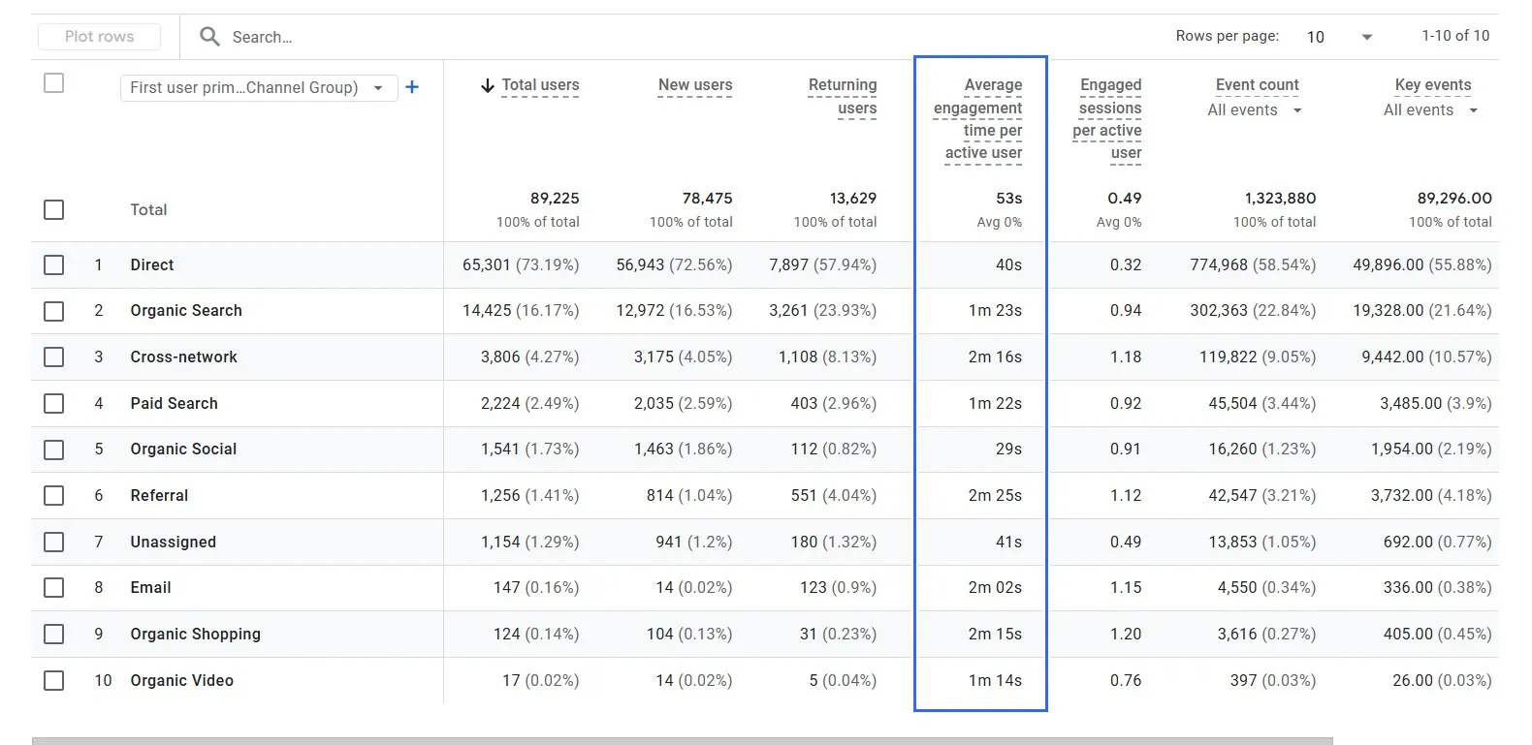Check the Total row checkbox
This screenshot has width=1532, height=745.
[x=54, y=210]
